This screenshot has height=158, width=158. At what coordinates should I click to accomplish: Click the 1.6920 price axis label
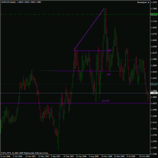154,28
